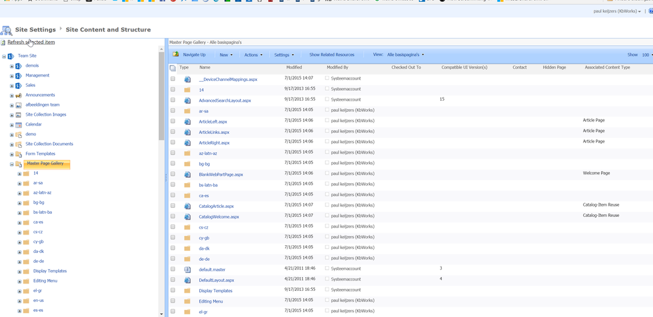Open CatalogArticle.aspx file link

click(216, 207)
